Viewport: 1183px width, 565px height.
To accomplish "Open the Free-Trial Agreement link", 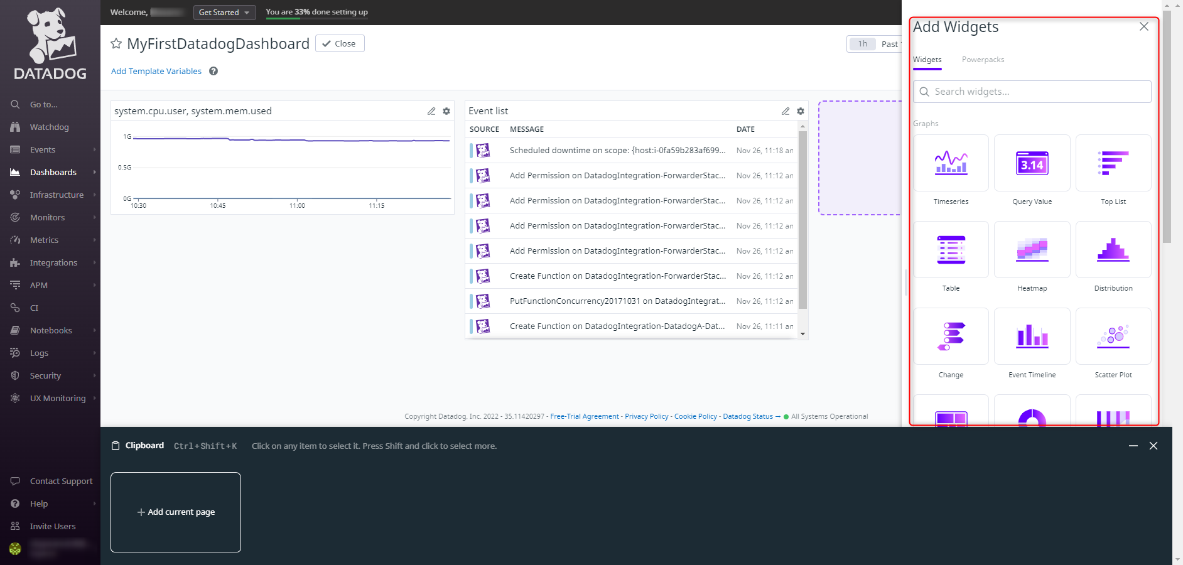I will click(x=585, y=416).
